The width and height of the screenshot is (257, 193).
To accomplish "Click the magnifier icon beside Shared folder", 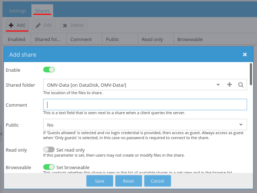I will pos(241,85).
